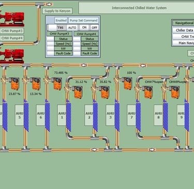This screenshot has width=194, height=189.
Task: Click the blue coil next to AHU 1
Action: 69,116
